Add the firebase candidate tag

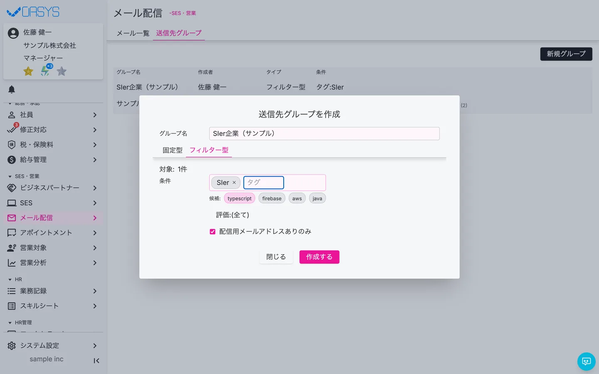tap(272, 198)
